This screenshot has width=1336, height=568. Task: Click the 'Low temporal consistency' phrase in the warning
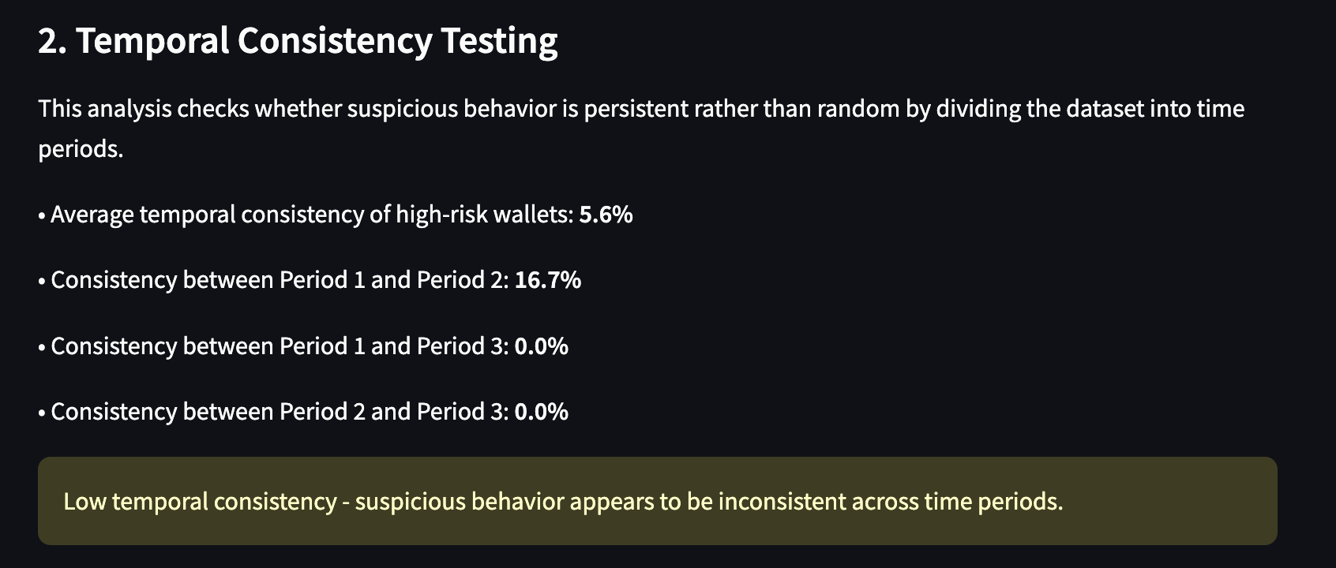click(200, 502)
